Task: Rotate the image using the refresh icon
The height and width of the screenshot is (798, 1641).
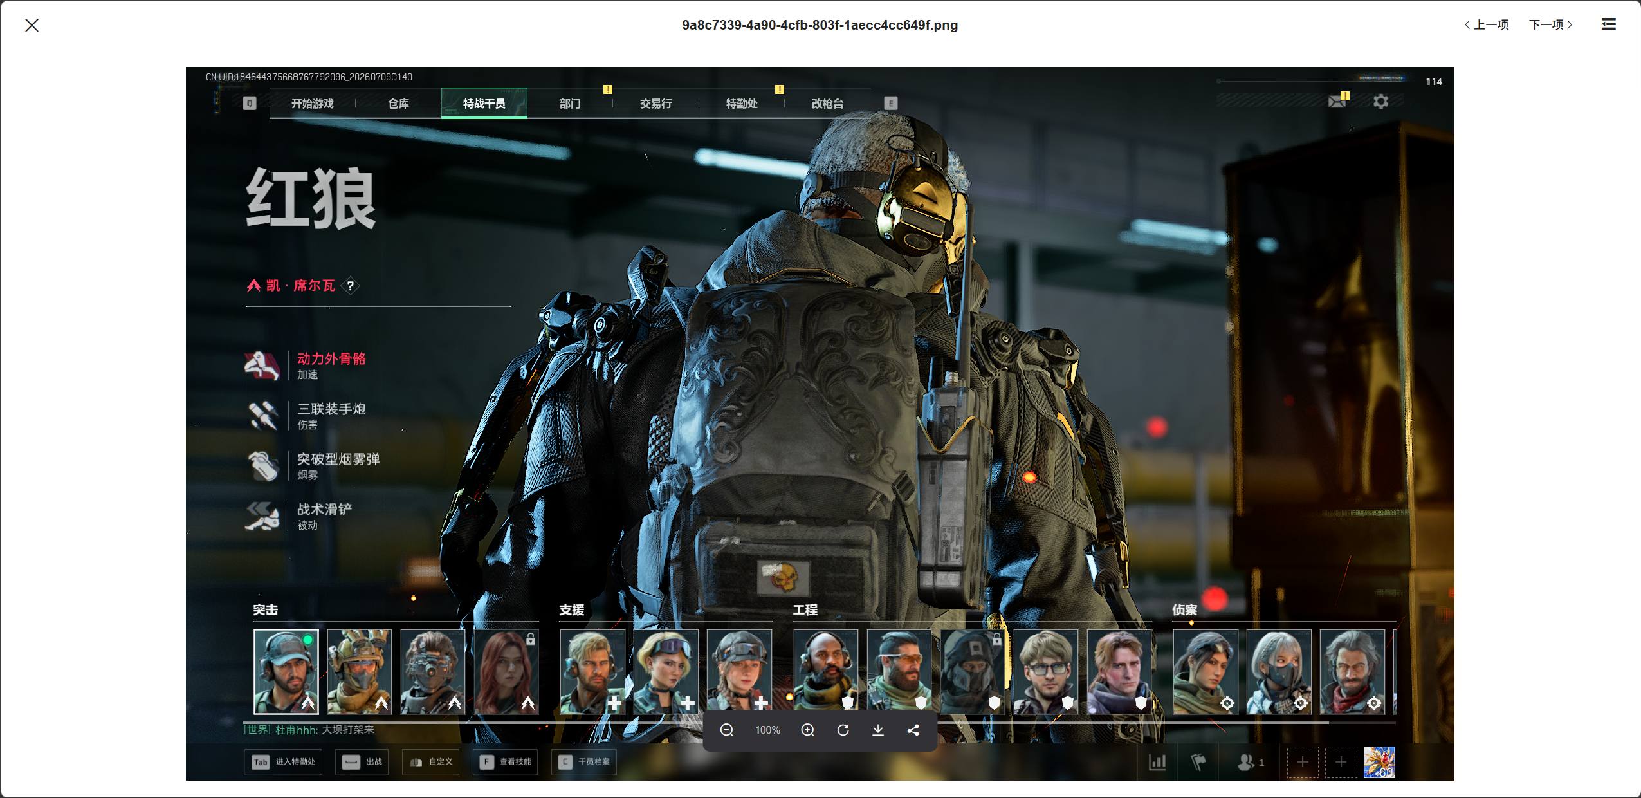Action: click(843, 730)
